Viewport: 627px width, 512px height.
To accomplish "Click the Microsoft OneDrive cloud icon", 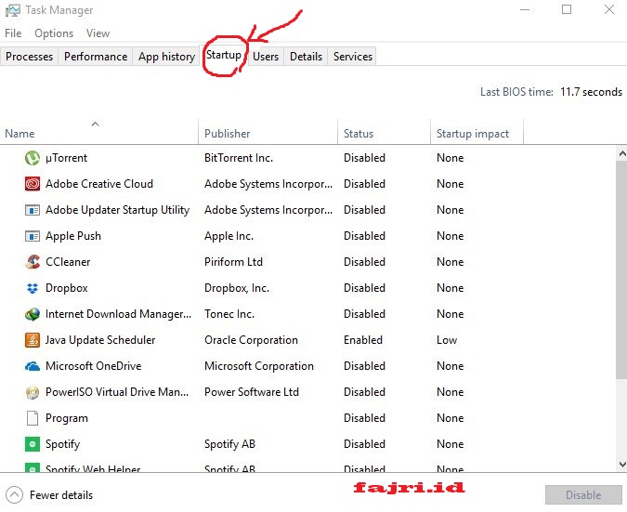I will [33, 366].
